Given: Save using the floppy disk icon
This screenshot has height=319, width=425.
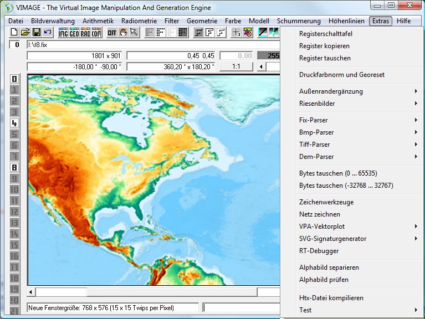Looking at the screenshot, I should (x=36, y=32).
